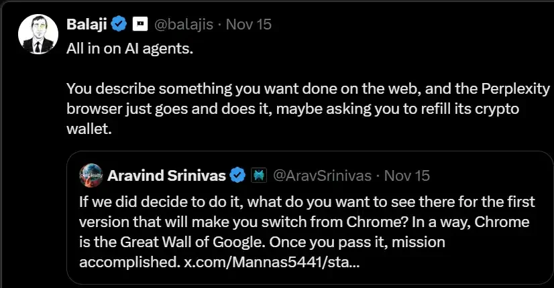Follow the x.com/Mannas5441 link
Viewport: 554px width, 288px height.
pos(272,261)
